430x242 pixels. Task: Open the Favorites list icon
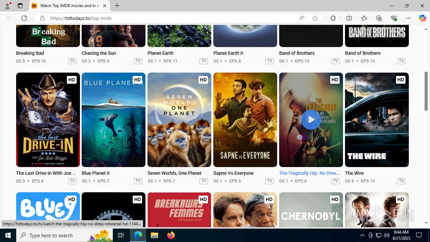tap(364, 18)
